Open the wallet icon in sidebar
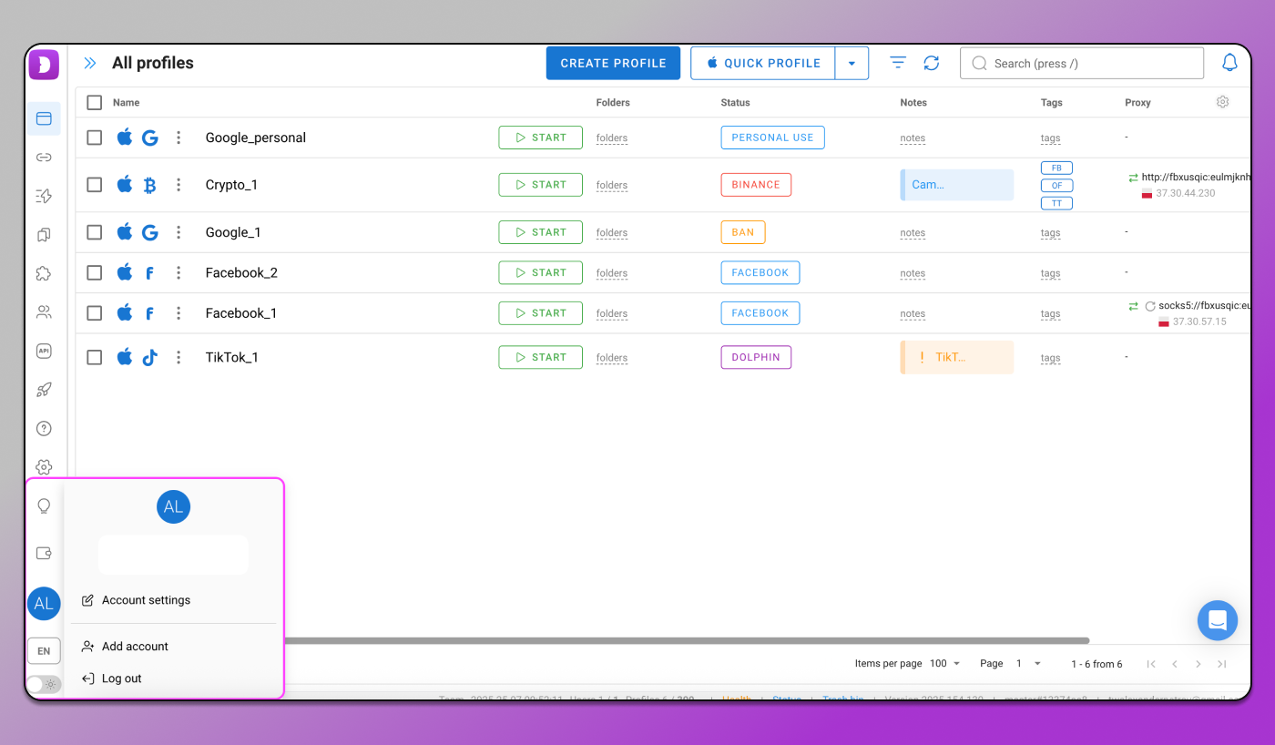Viewport: 1275px width, 745px height. click(44, 553)
